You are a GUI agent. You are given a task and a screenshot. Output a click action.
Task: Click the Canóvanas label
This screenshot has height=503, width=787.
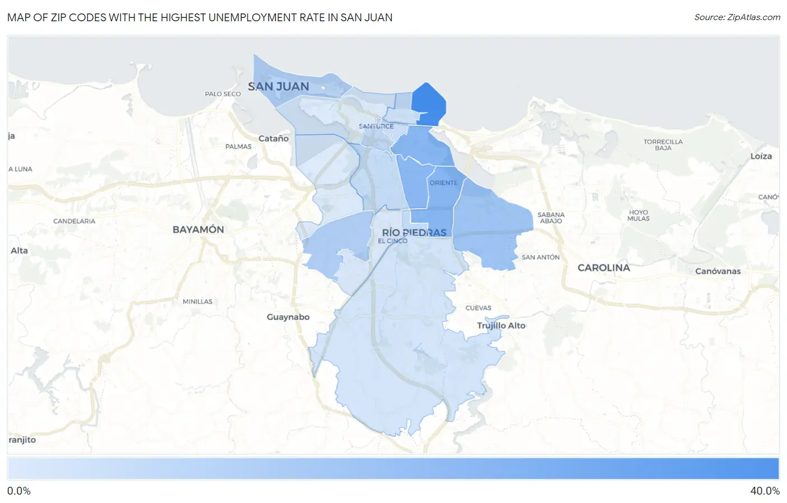[x=718, y=271]
